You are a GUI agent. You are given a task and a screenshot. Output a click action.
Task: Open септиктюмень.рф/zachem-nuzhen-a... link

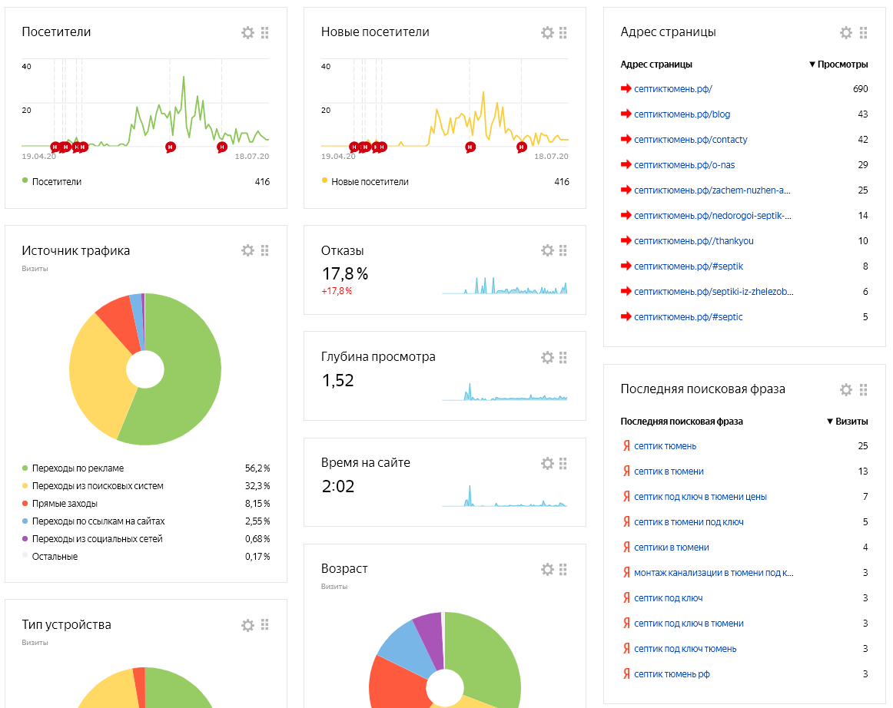click(x=712, y=190)
